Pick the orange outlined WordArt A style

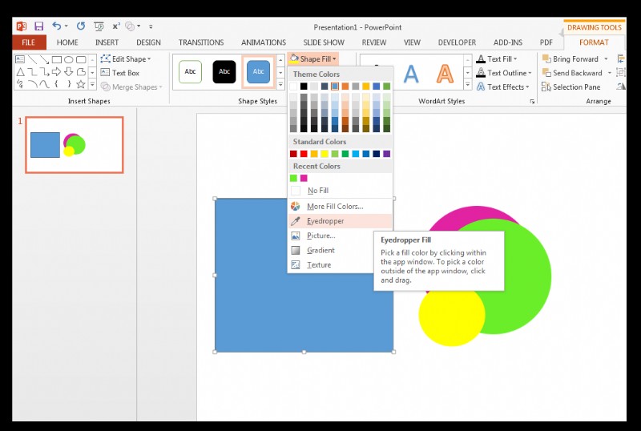[x=445, y=74]
